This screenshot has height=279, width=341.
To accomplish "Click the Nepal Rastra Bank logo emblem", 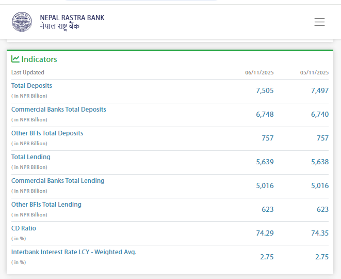I will coord(22,22).
